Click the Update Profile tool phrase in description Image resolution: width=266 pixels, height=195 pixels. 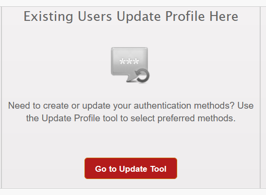80,118
